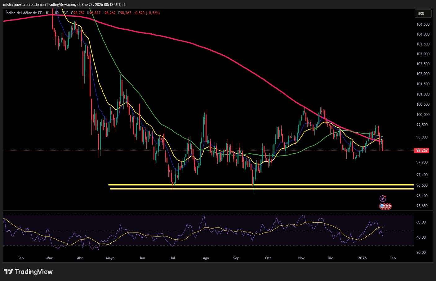This screenshot has width=436, height=281.
Task: Click the close value C98,267 in the legend
Action: coord(125,13)
